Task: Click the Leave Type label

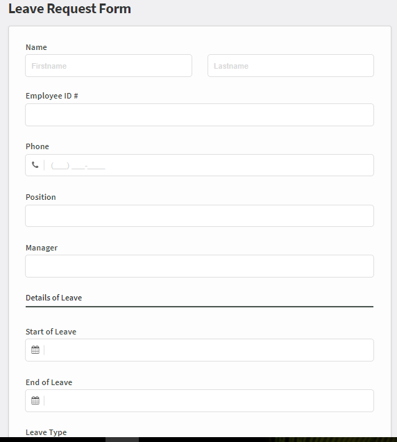Action: (x=46, y=432)
